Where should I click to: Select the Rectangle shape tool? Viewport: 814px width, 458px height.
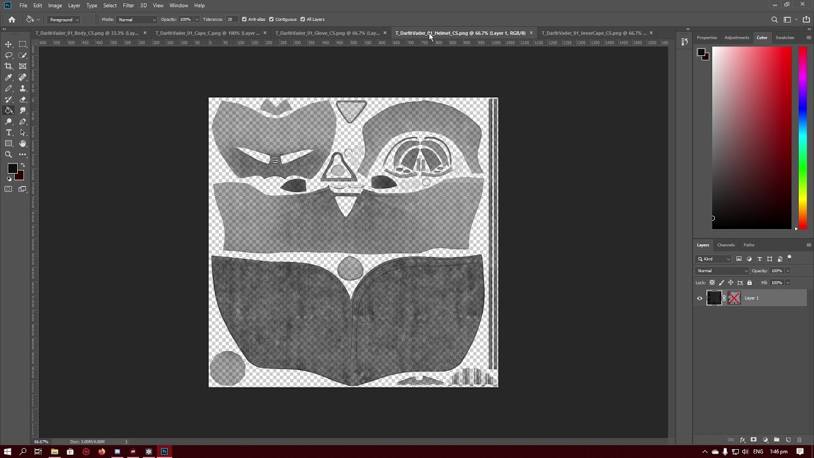[x=9, y=144]
